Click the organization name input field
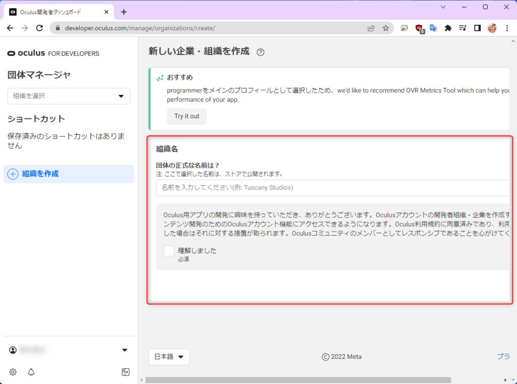Screen dimensions: 517x384 333,188
